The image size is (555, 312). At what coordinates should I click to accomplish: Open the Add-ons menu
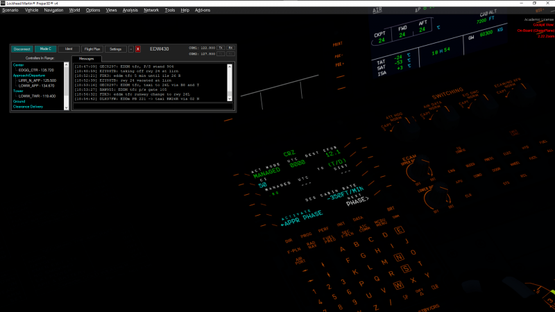click(203, 10)
